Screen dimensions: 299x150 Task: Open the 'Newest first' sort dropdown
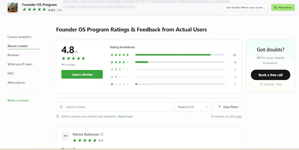pos(193,107)
